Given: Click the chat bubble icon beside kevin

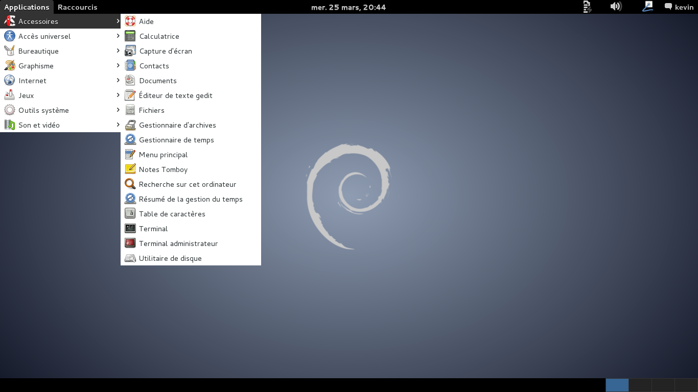Looking at the screenshot, I should point(668,7).
